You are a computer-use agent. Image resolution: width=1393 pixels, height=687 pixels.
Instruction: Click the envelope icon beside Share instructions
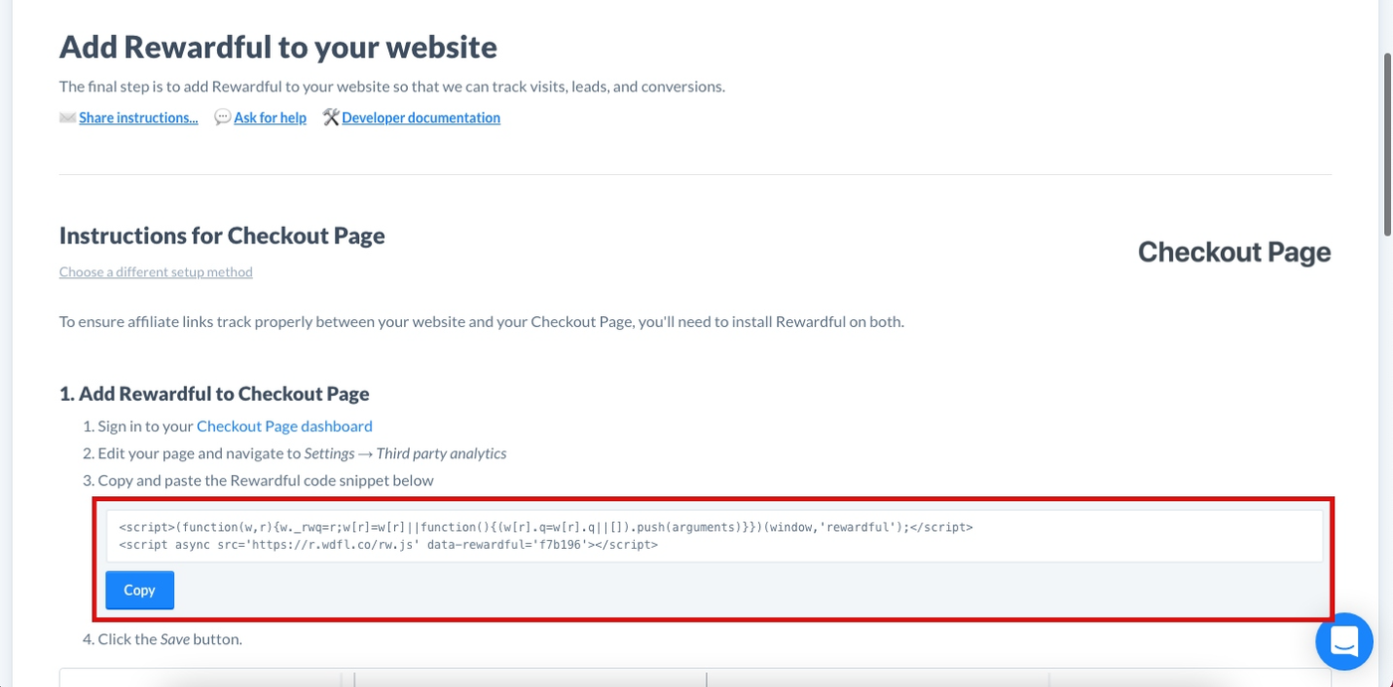[x=68, y=117]
